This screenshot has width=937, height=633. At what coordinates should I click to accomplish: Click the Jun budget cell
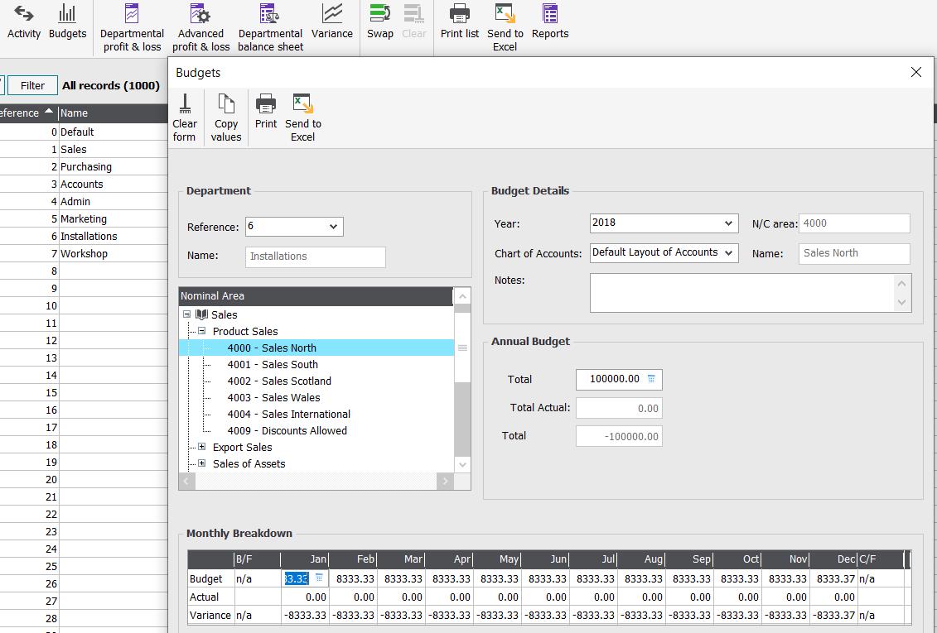click(x=546, y=578)
